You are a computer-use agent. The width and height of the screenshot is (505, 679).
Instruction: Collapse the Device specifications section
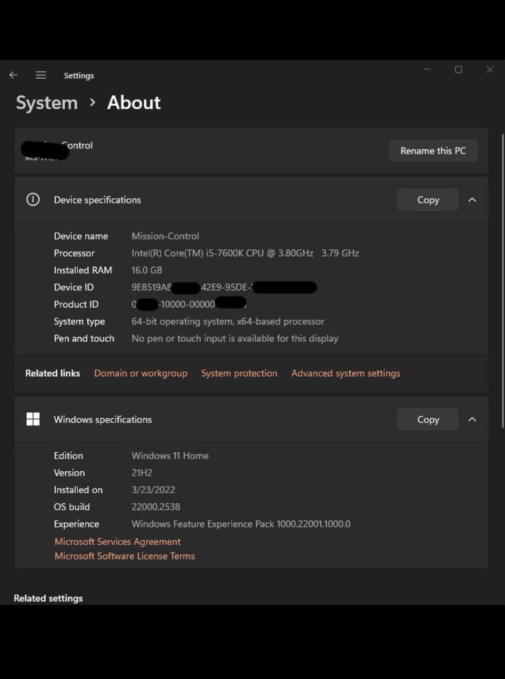click(x=472, y=200)
